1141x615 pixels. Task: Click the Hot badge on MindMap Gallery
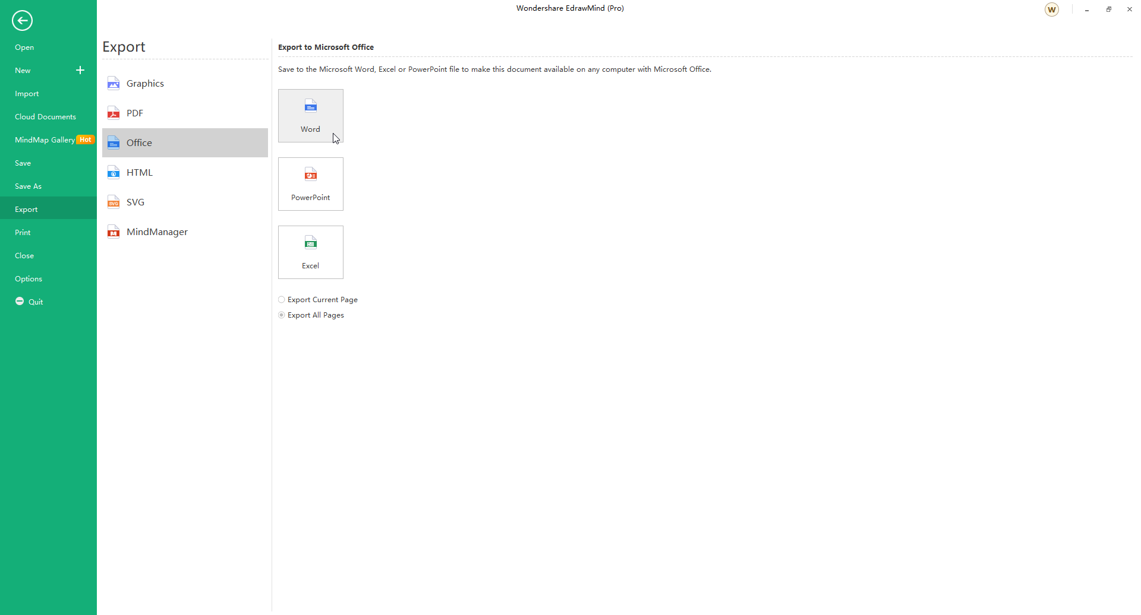[86, 140]
